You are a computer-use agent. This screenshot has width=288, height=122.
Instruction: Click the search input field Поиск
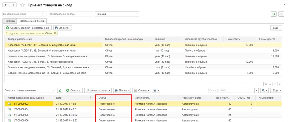point(232,90)
